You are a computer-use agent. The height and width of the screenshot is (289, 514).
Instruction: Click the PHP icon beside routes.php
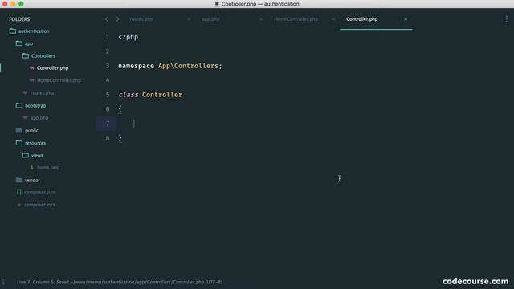(x=25, y=93)
